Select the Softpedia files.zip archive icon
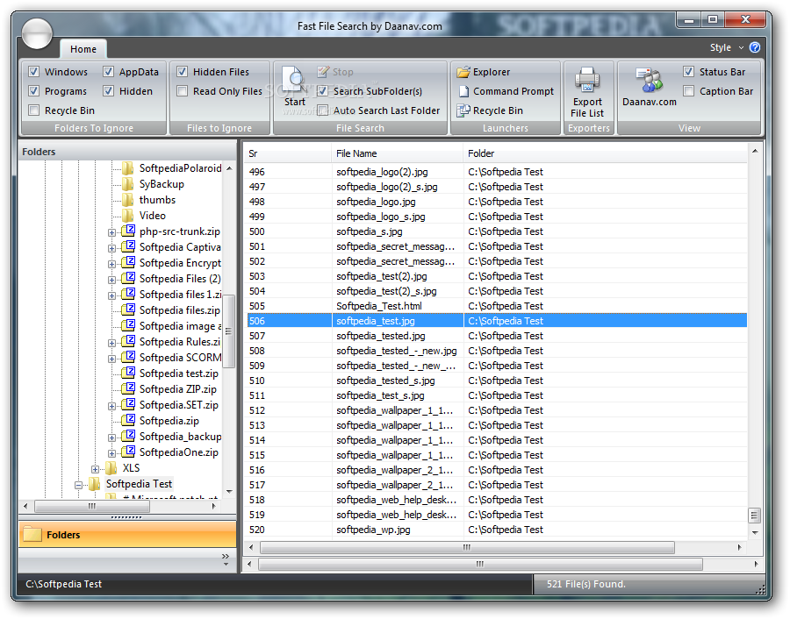Image resolution: width=790 pixels, height=619 pixels. click(129, 310)
